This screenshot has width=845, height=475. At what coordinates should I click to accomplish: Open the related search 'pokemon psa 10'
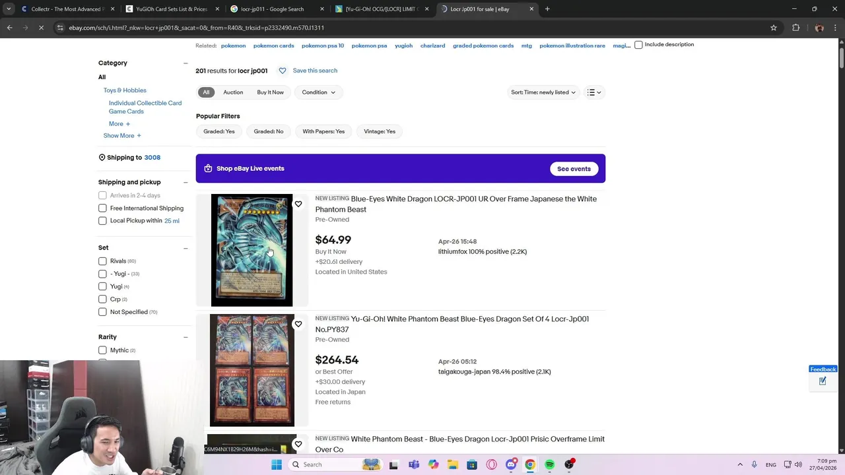click(x=323, y=46)
